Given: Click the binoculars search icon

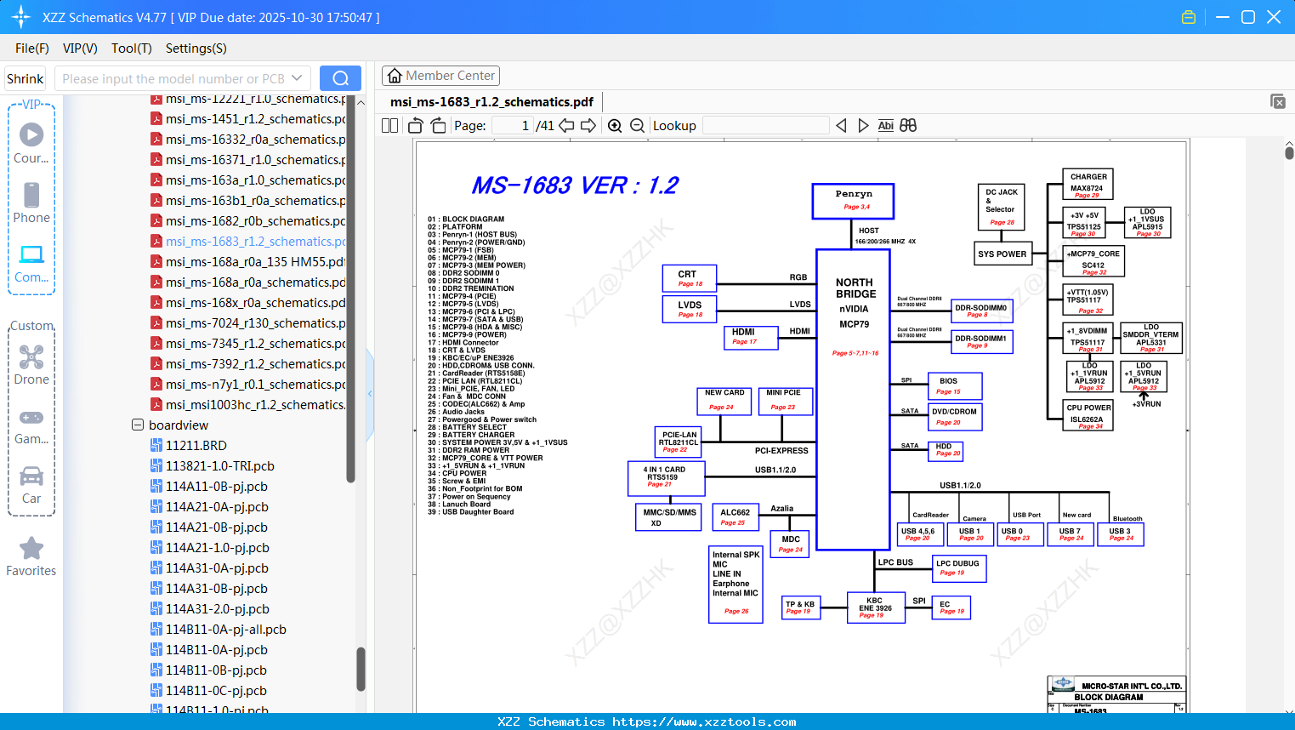Looking at the screenshot, I should (x=908, y=126).
